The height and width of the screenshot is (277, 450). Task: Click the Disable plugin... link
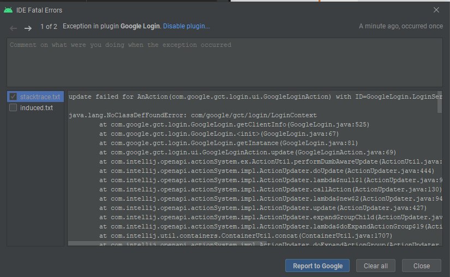(x=186, y=26)
